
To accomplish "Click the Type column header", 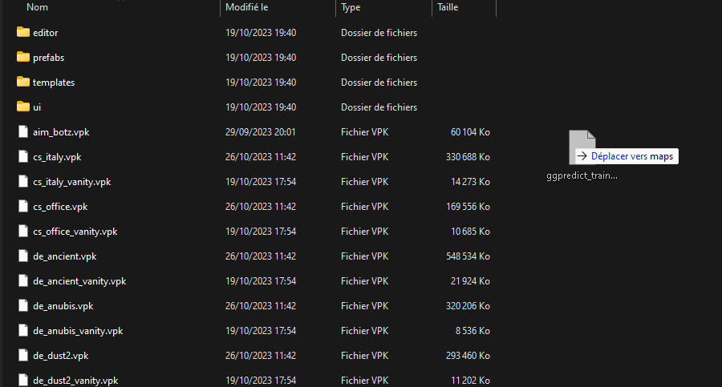I will click(x=351, y=7).
